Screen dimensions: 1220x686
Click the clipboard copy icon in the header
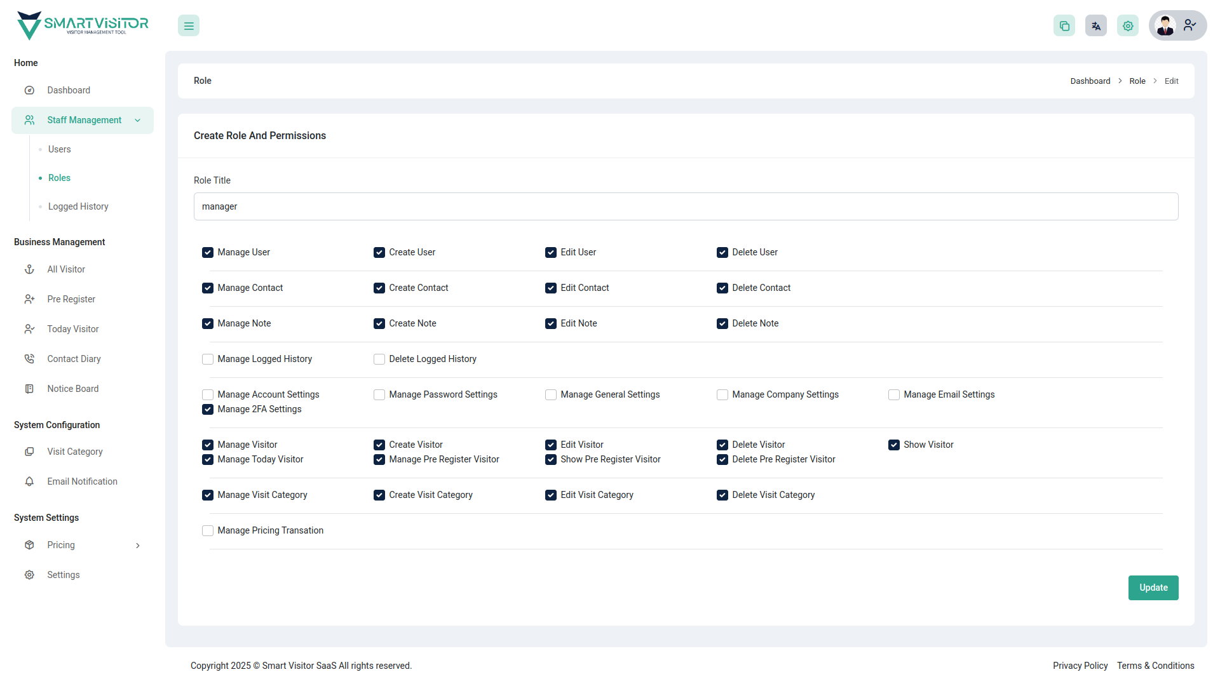coord(1064,25)
